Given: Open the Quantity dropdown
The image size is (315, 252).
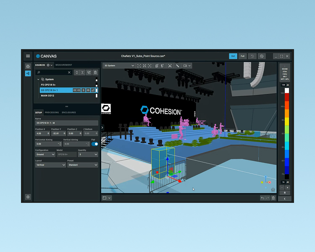Looking at the screenshot, I should tap(88, 154).
